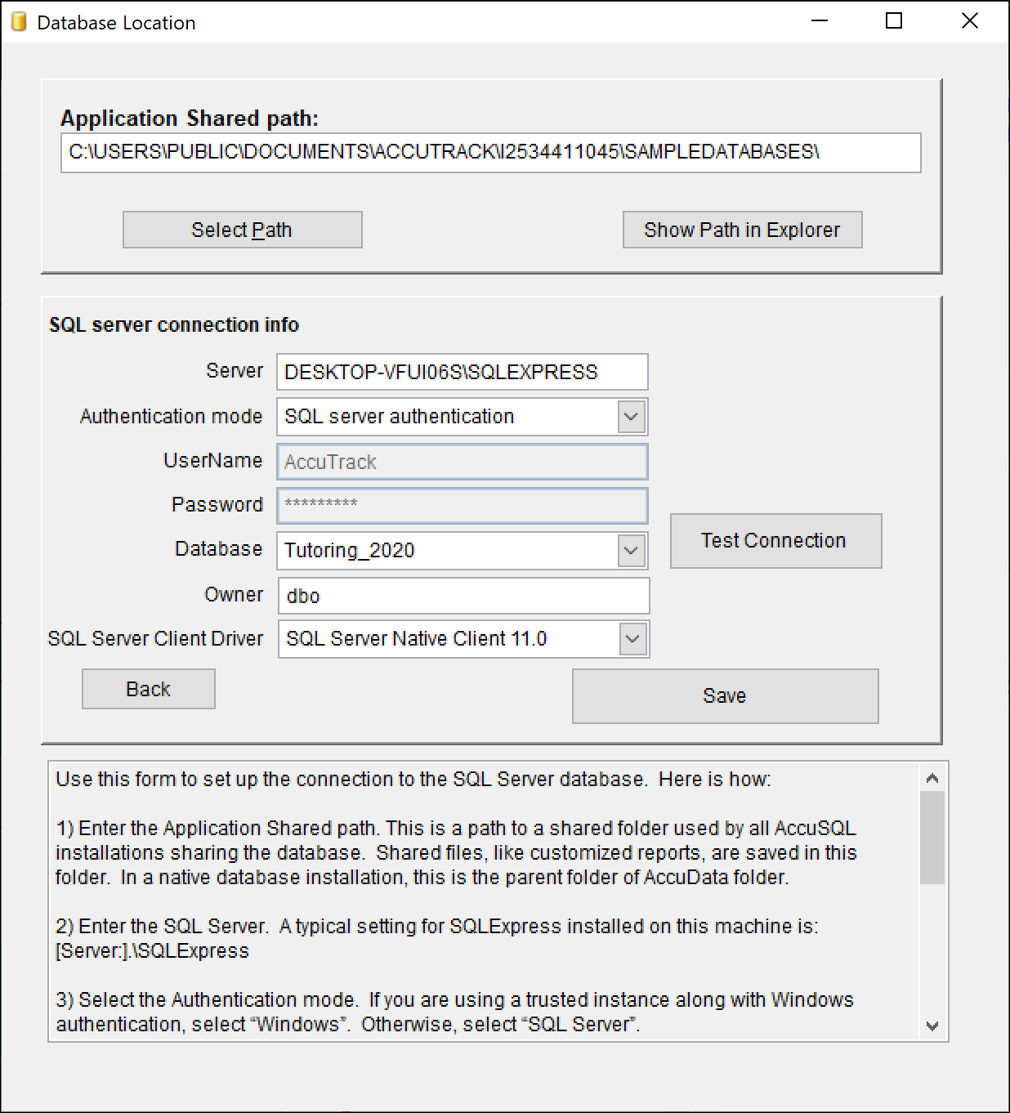Click the 'Tutoring_2020' combo text
Viewport: 1010px width, 1113px height.
pyautogui.click(x=349, y=550)
